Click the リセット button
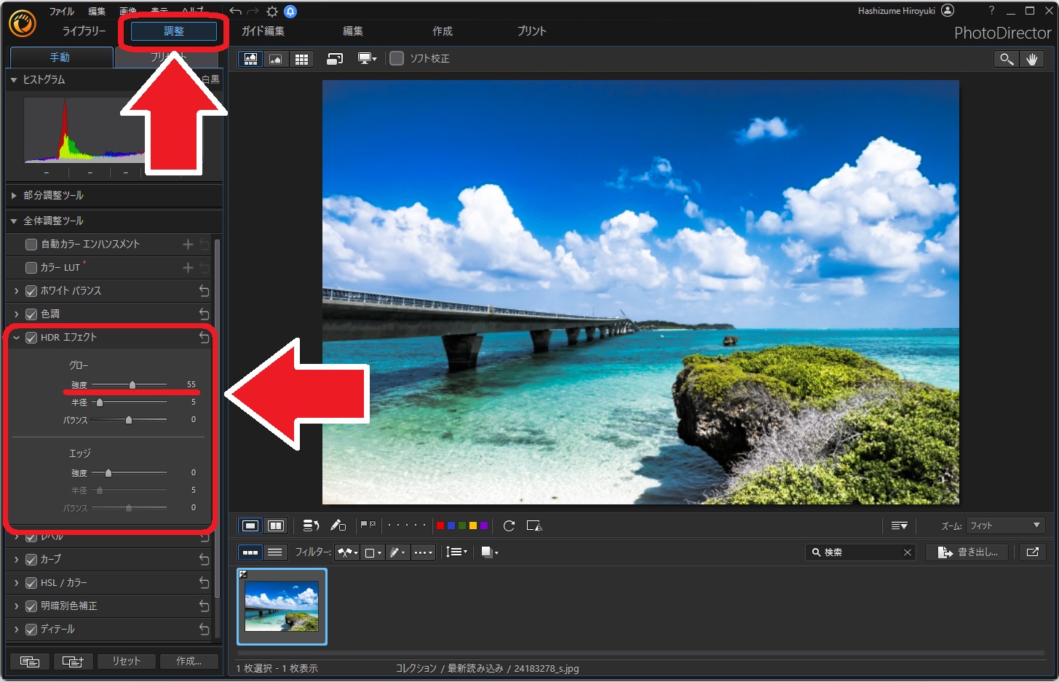Screen dimensions: 1059x682 point(126,662)
